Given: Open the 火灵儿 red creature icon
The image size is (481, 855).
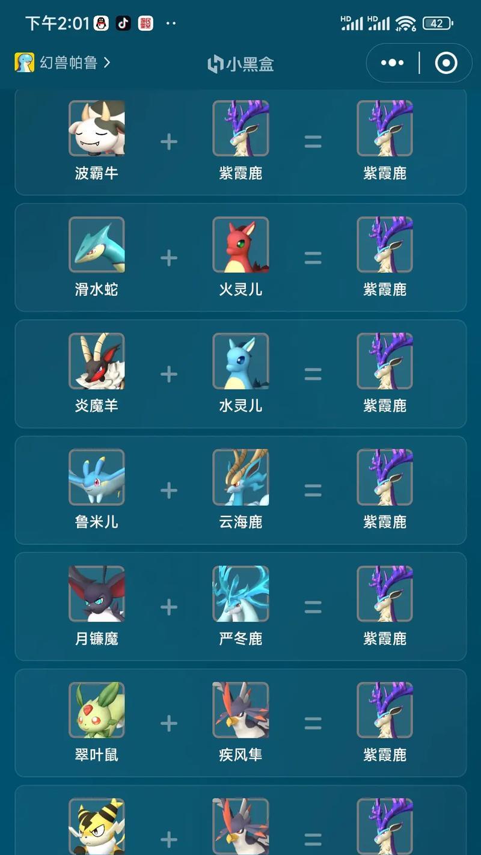Looking at the screenshot, I should [240, 245].
